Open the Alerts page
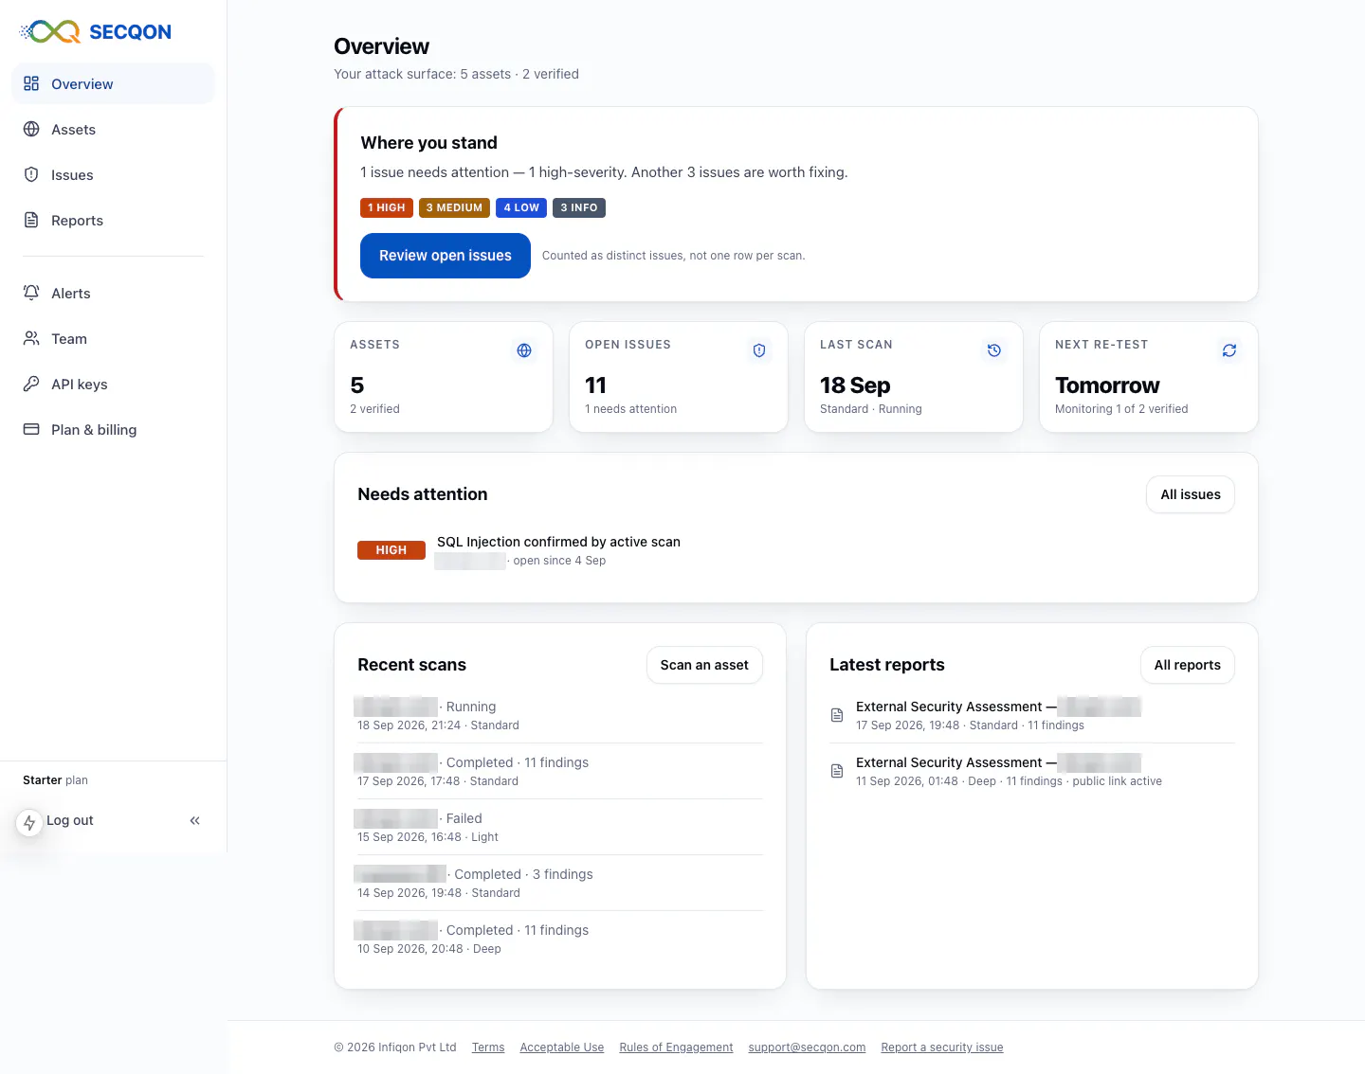1365x1074 pixels. coord(113,294)
